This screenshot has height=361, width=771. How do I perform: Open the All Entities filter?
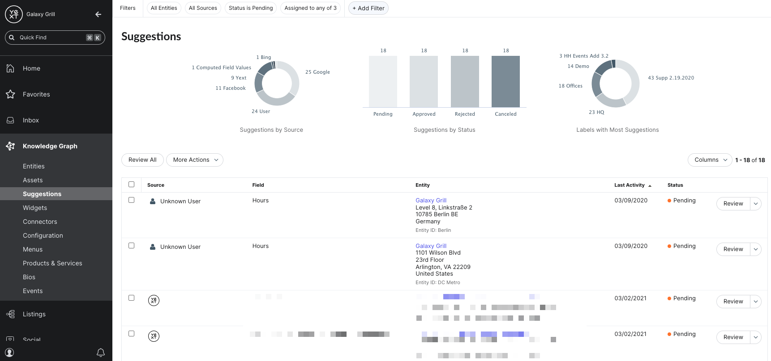[x=164, y=8]
